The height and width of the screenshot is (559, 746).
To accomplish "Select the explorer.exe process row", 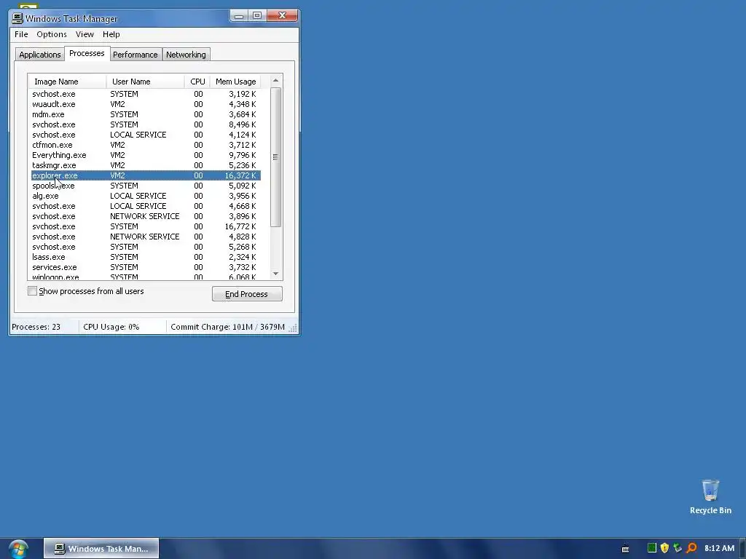I will (x=146, y=175).
